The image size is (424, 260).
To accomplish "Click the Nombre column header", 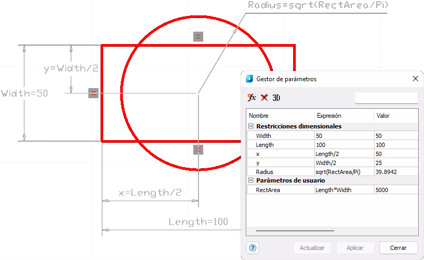I will pos(281,116).
